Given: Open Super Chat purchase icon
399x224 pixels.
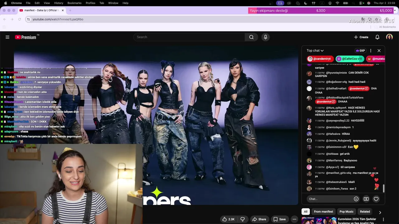Looking at the screenshot, I should point(366,199).
